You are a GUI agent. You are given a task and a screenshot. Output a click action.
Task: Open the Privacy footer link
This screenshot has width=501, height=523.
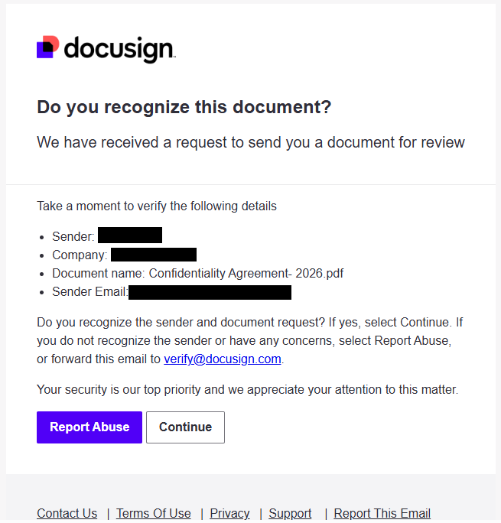[229, 513]
